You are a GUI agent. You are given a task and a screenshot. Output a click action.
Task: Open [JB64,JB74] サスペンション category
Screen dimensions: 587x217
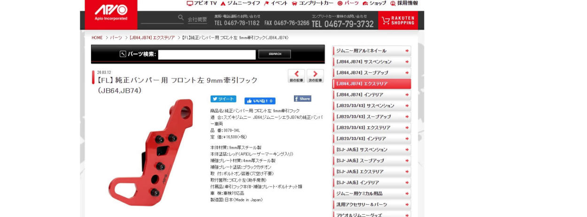(371, 62)
